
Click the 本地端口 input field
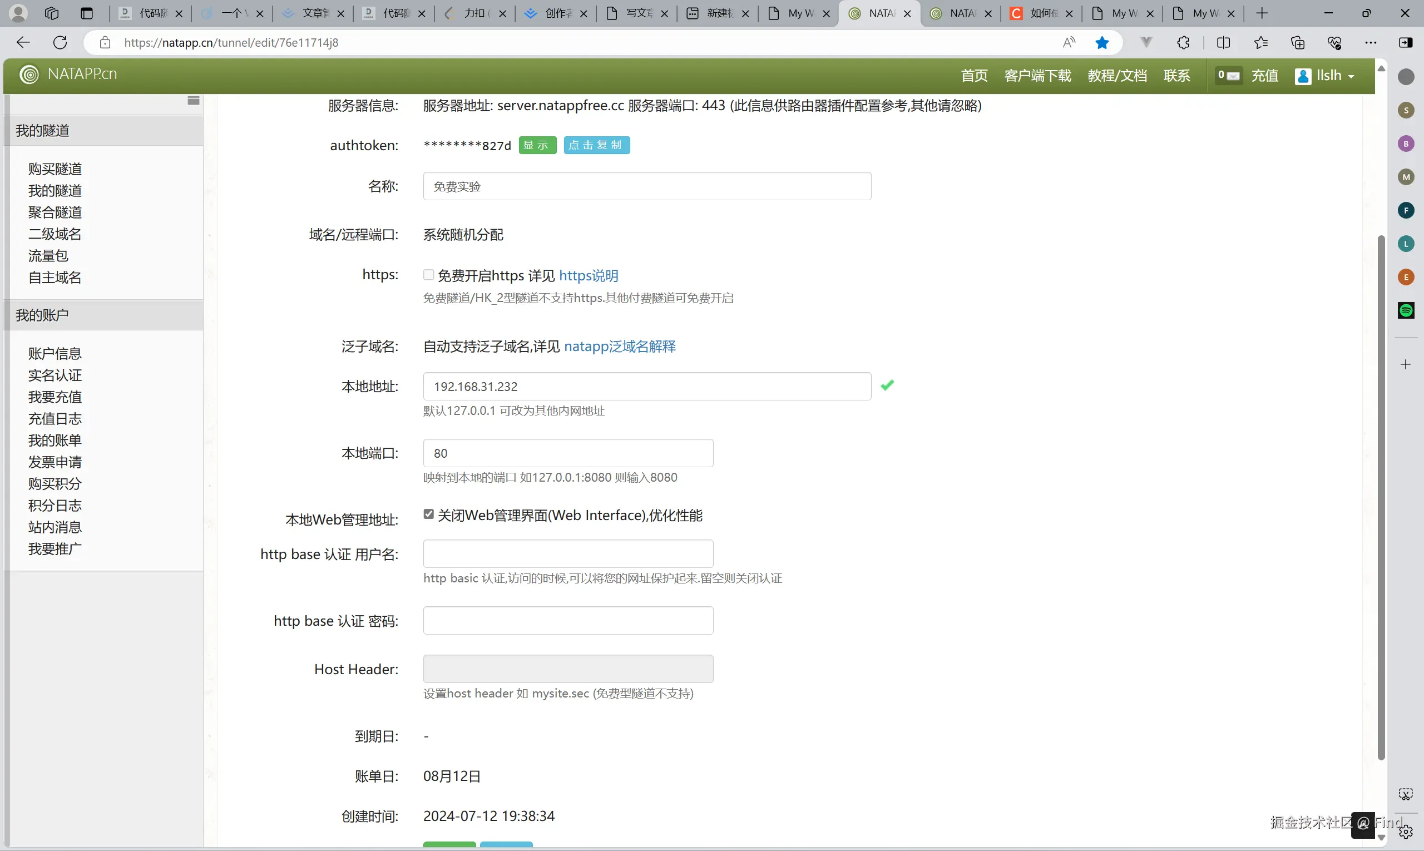pos(568,453)
